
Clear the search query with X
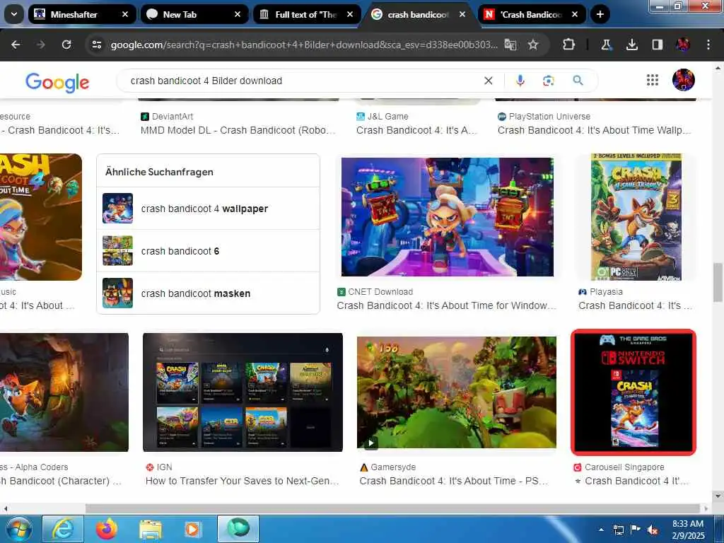click(488, 81)
